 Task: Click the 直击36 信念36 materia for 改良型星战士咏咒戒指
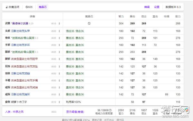75,88
